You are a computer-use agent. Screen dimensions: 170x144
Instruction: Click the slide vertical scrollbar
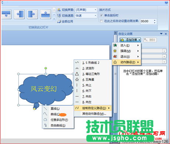(115, 74)
